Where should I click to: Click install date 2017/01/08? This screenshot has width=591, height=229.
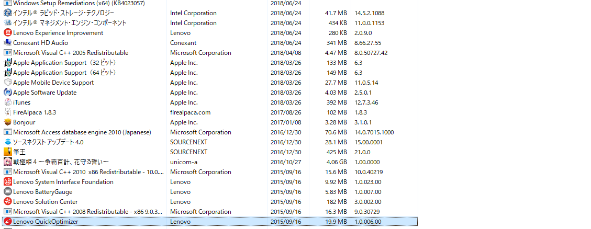pos(286,122)
